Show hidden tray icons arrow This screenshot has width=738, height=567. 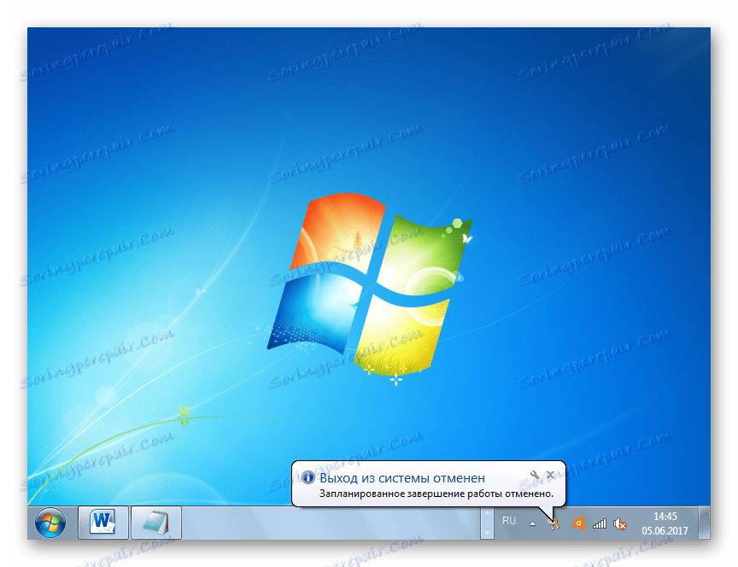point(532,523)
